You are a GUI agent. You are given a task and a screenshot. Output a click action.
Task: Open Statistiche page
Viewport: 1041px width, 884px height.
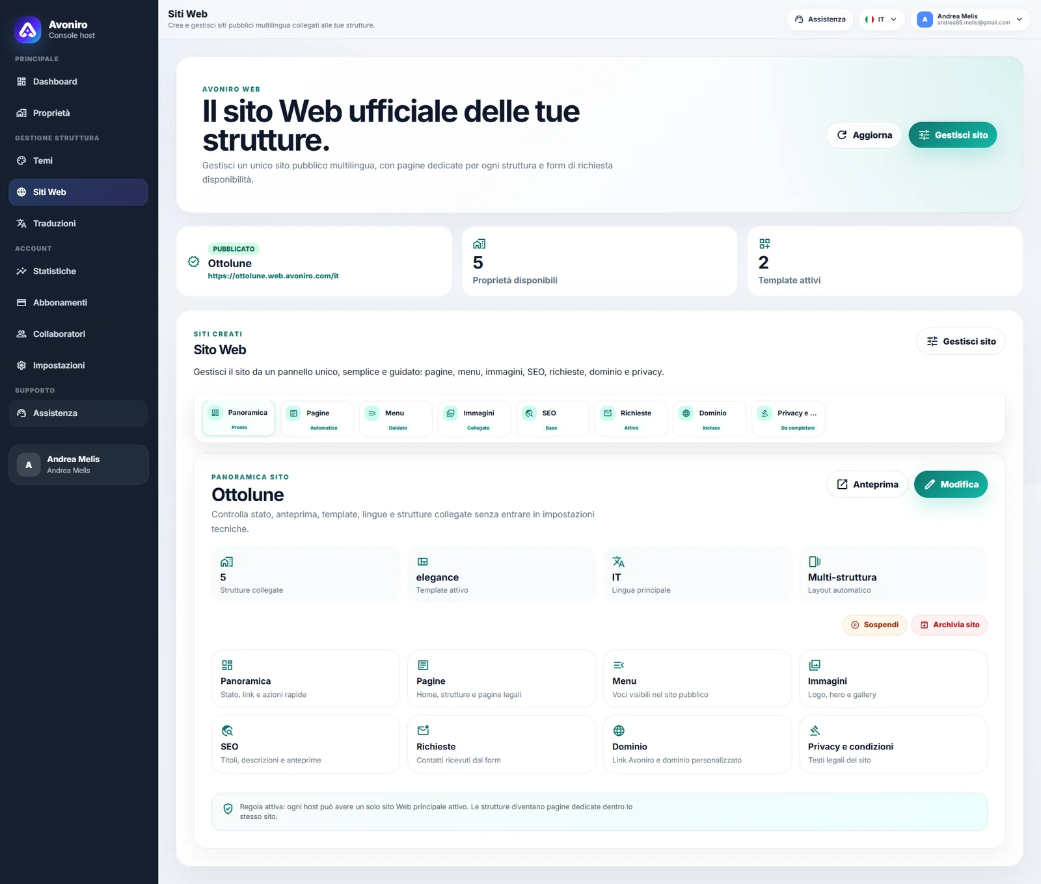point(78,271)
